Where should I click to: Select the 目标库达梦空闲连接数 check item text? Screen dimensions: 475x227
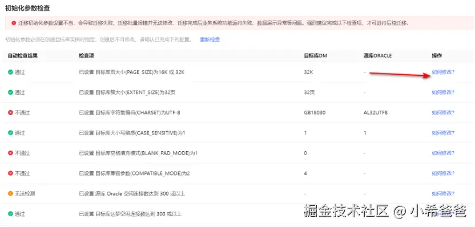click(130, 214)
